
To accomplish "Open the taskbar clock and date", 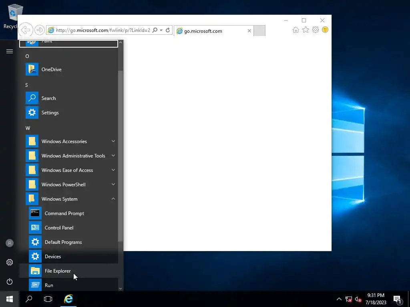I will (376, 299).
